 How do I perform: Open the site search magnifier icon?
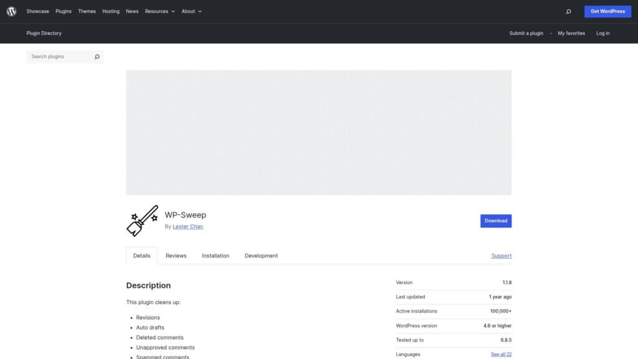568,11
